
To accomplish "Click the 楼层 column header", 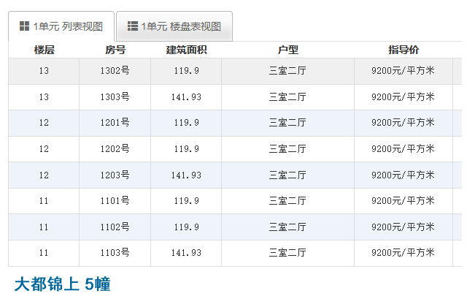I will tap(44, 50).
